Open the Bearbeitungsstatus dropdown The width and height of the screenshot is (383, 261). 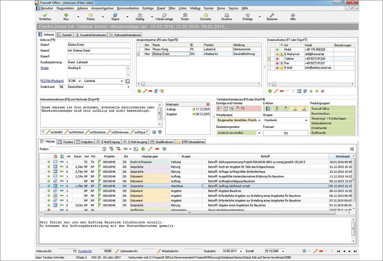259,133
